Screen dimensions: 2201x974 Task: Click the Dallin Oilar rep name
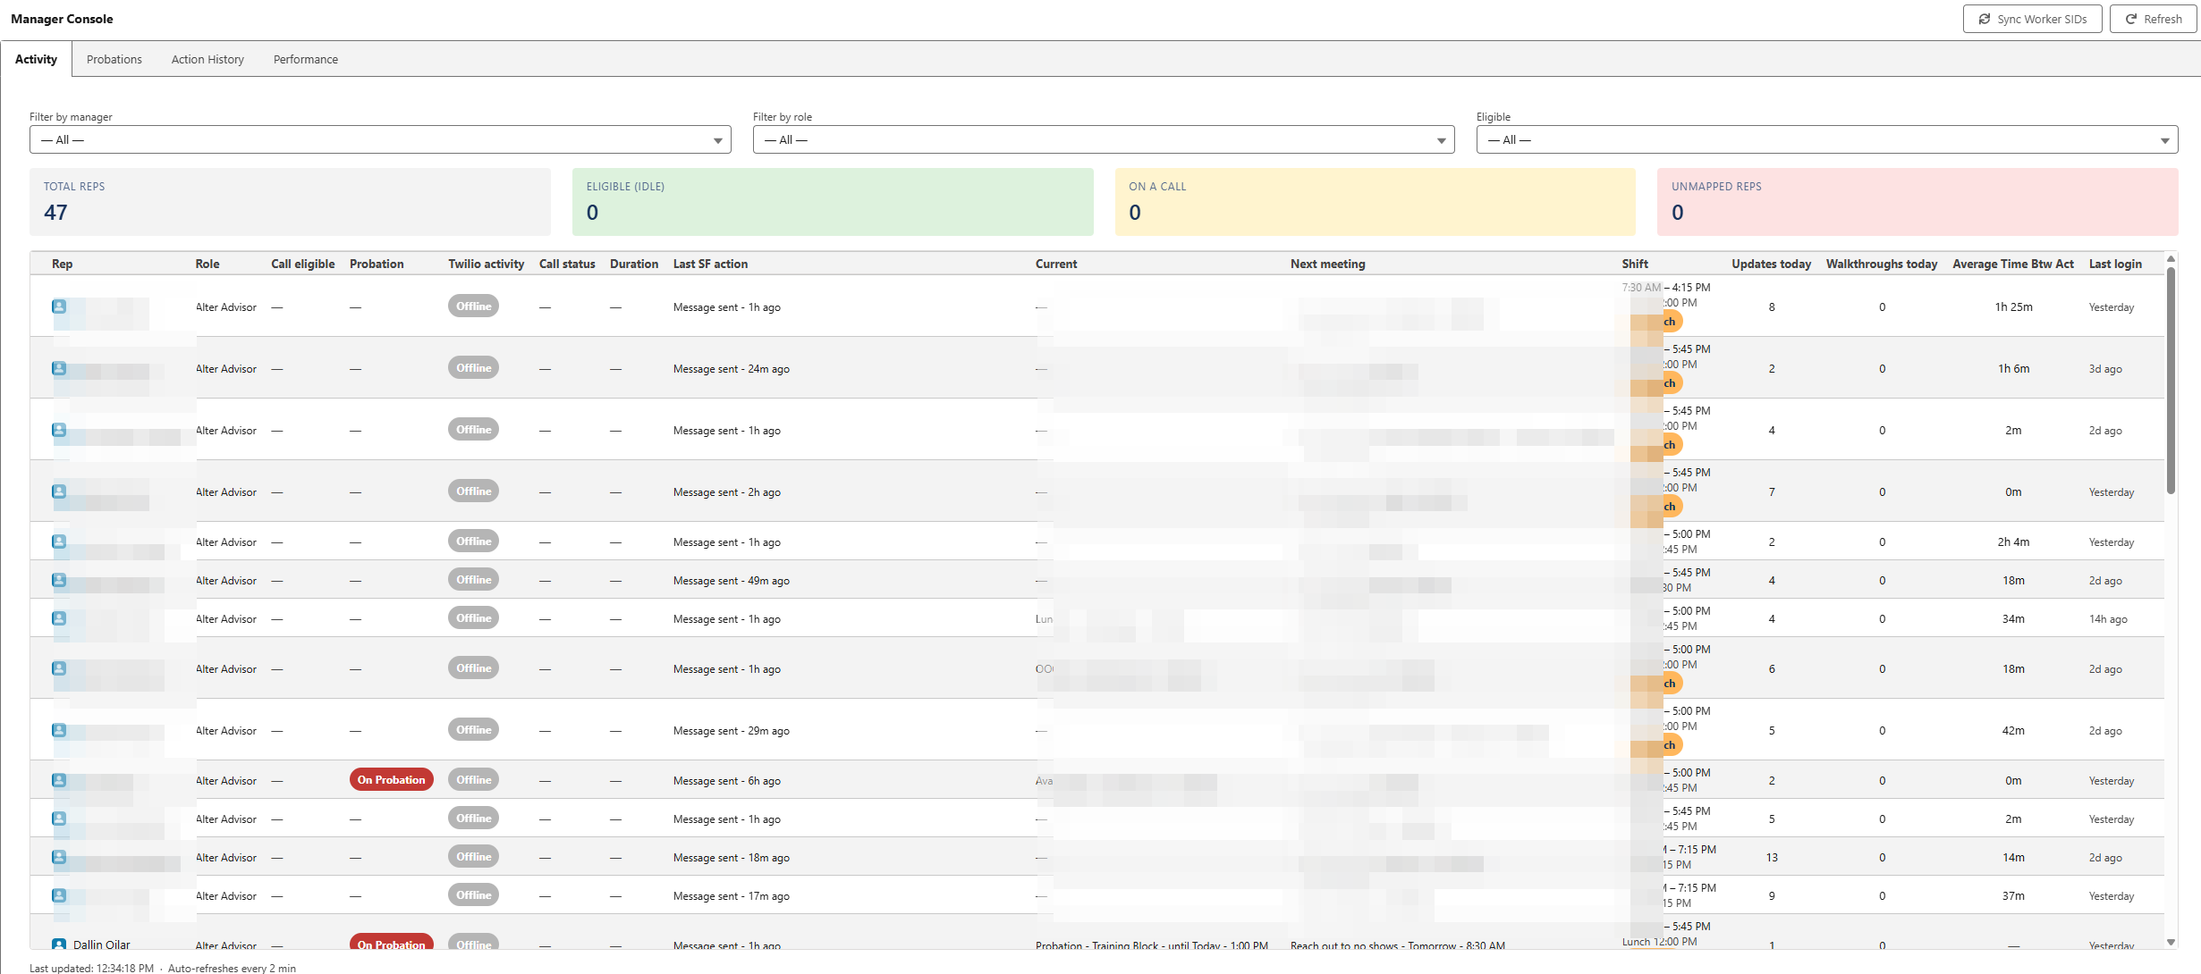tap(102, 945)
